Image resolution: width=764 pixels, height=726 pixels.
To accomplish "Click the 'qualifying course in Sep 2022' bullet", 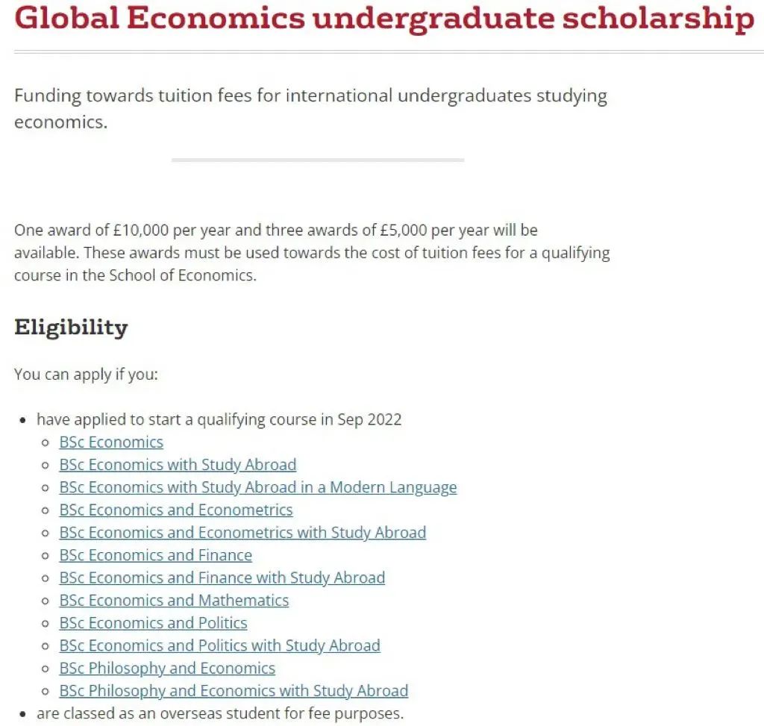I will point(219,419).
